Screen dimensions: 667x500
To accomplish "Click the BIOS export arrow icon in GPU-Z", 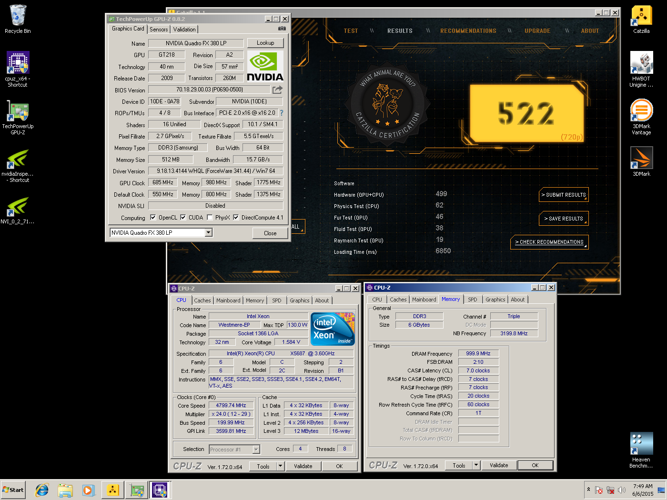I will coord(277,90).
